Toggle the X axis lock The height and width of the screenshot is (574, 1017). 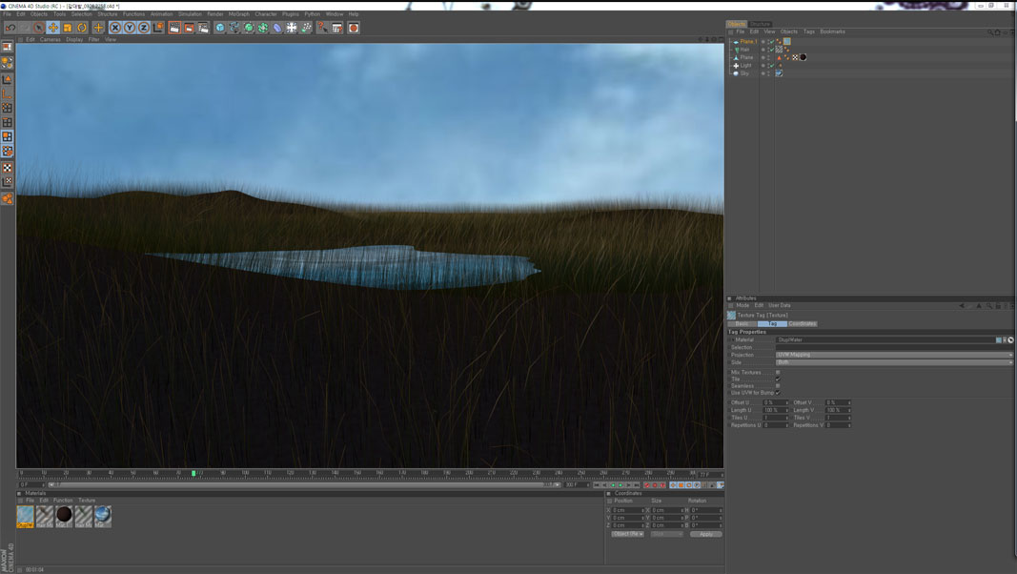114,28
